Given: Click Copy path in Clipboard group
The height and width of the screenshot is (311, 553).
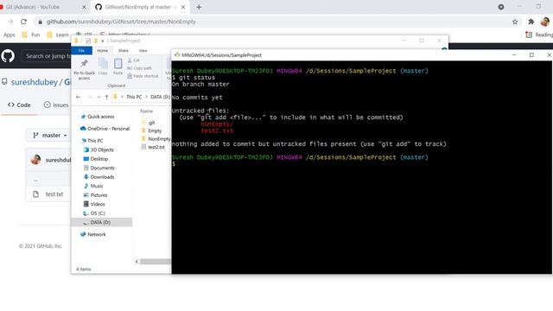Looking at the screenshot, I should click(140, 68).
